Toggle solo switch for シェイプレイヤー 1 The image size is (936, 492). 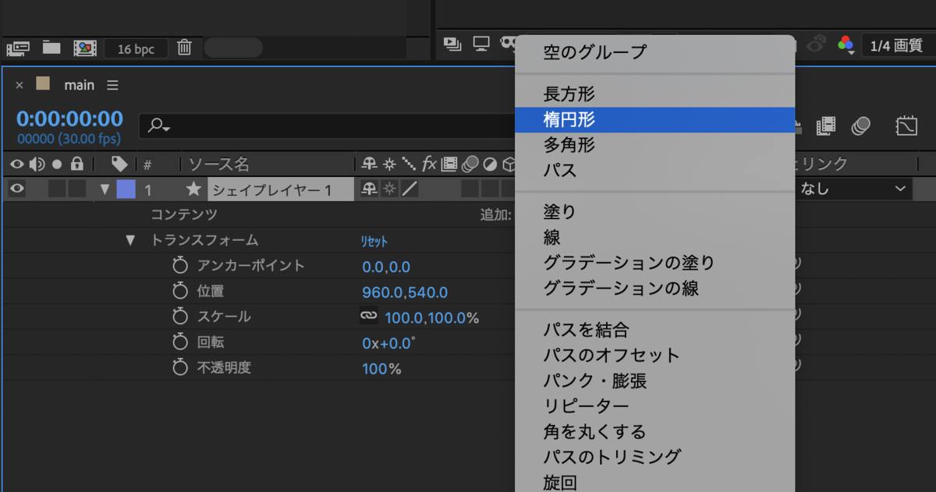click(x=57, y=189)
